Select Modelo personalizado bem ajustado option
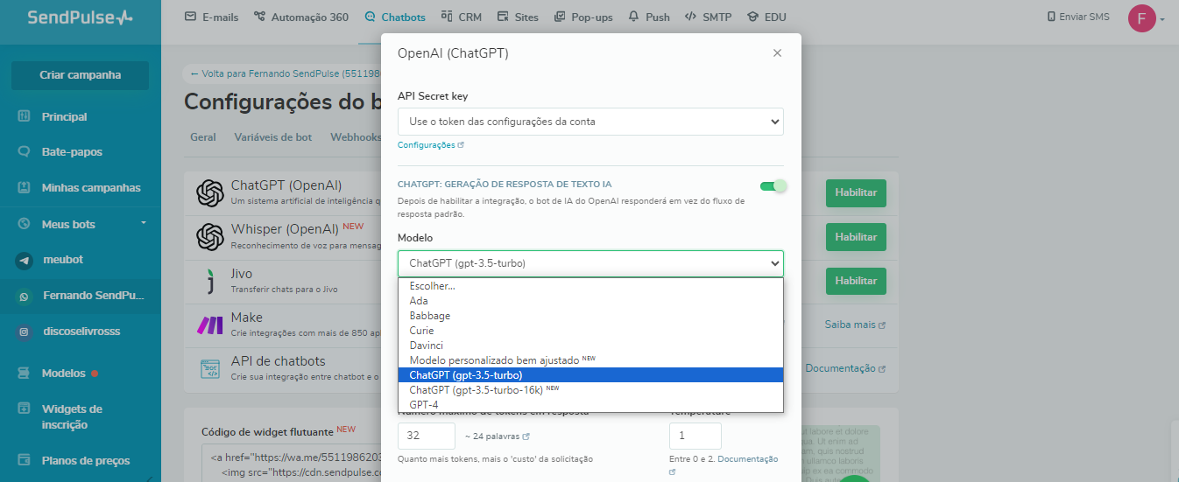1179x482 pixels. [x=590, y=360]
